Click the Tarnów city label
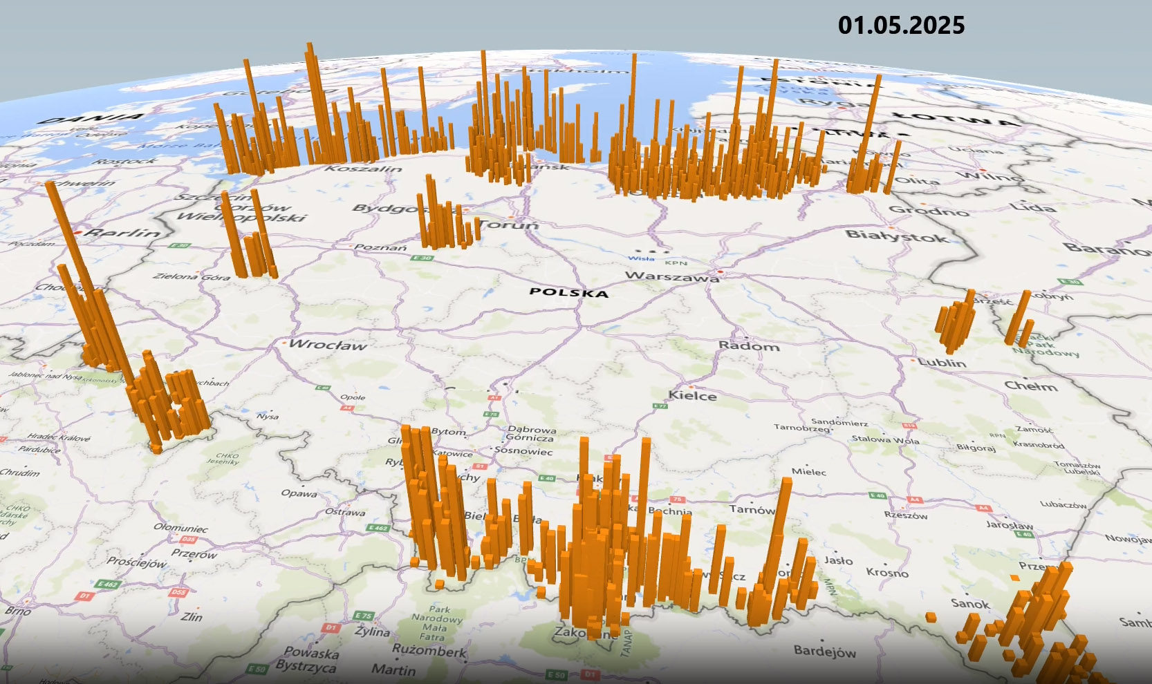 pyautogui.click(x=752, y=510)
